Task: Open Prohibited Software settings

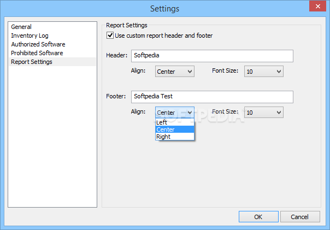Action: coord(37,53)
